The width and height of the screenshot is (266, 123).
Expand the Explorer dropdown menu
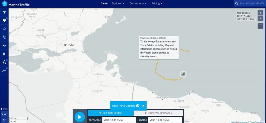click(118, 3)
